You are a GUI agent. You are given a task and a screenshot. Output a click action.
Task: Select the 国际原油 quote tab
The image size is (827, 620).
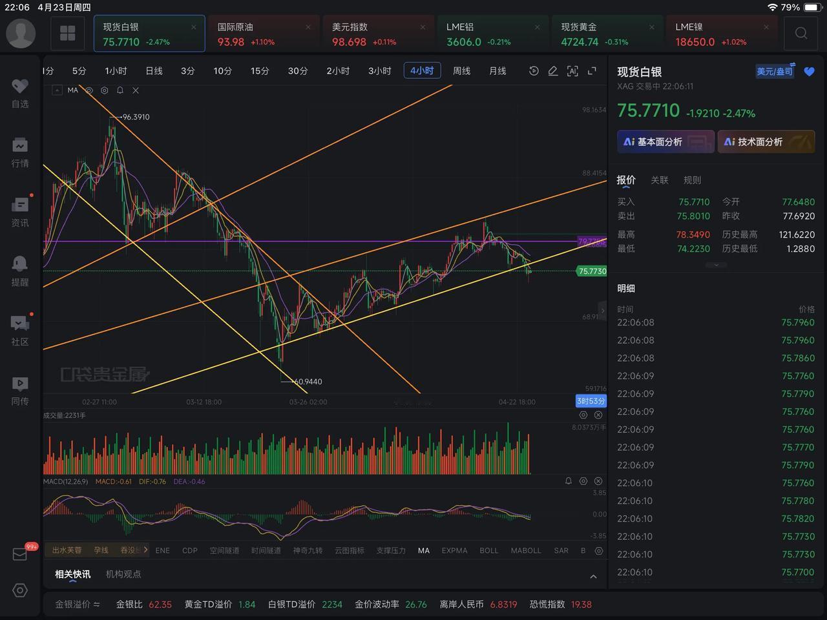[264, 34]
